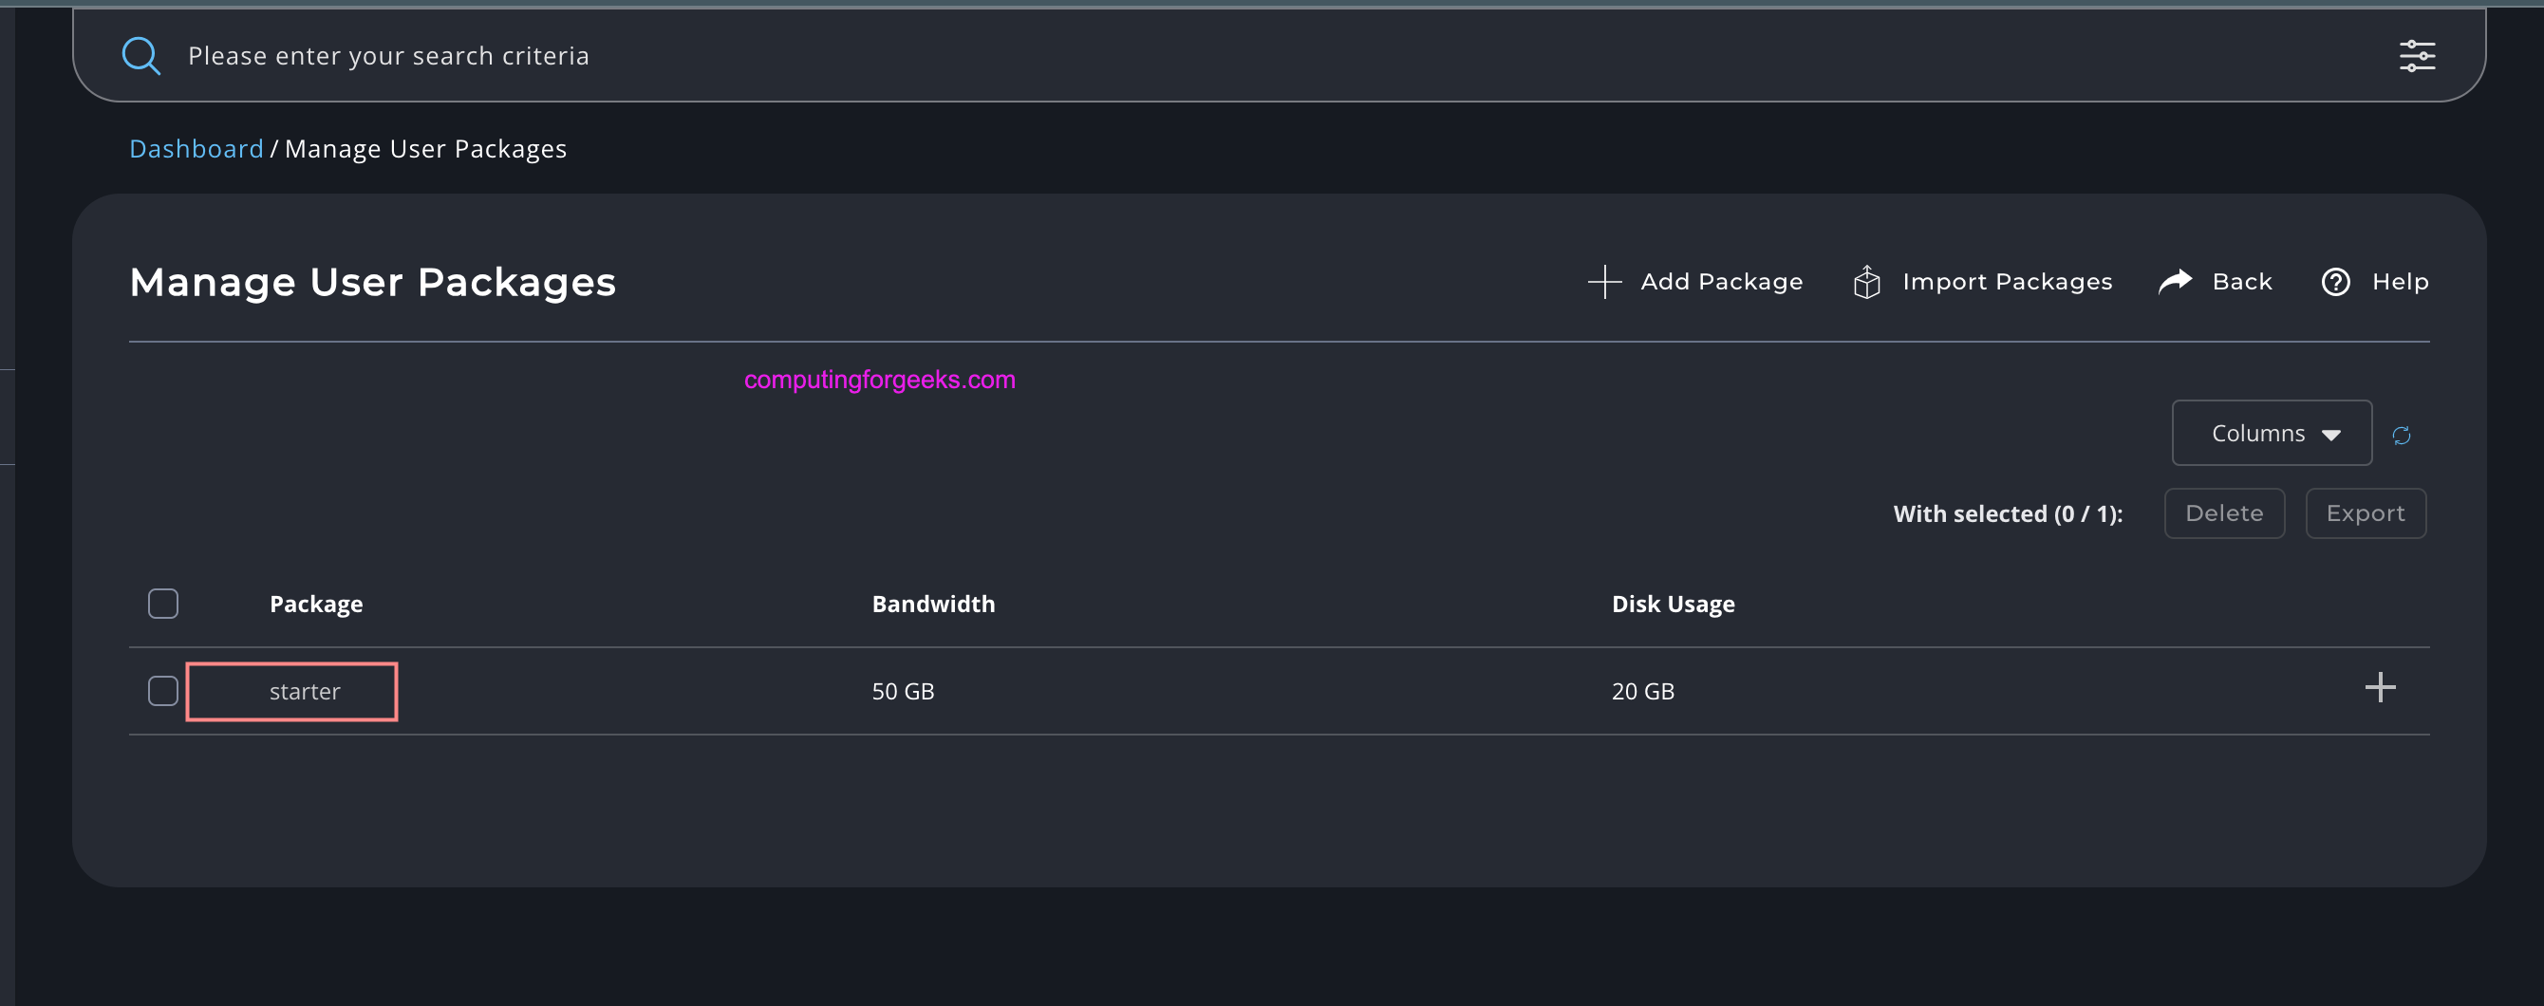Viewport: 2544px width, 1006px height.
Task: Tick the starter package checkbox
Action: point(163,690)
